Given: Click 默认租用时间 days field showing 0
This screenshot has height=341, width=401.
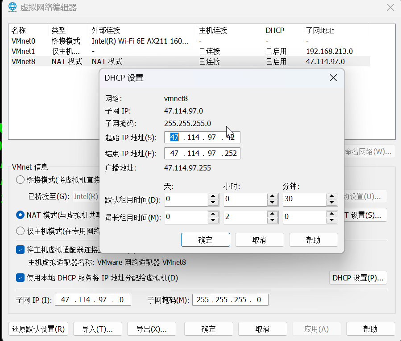Looking at the screenshot, I should click(x=186, y=199).
